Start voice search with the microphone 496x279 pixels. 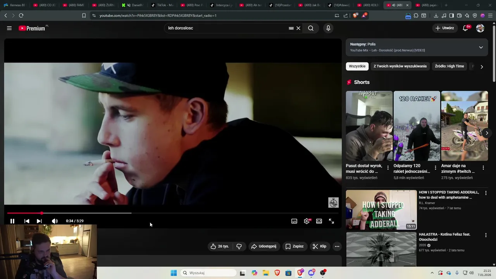(x=328, y=28)
